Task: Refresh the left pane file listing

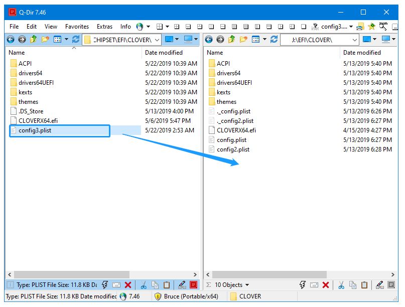Action: pos(76,39)
